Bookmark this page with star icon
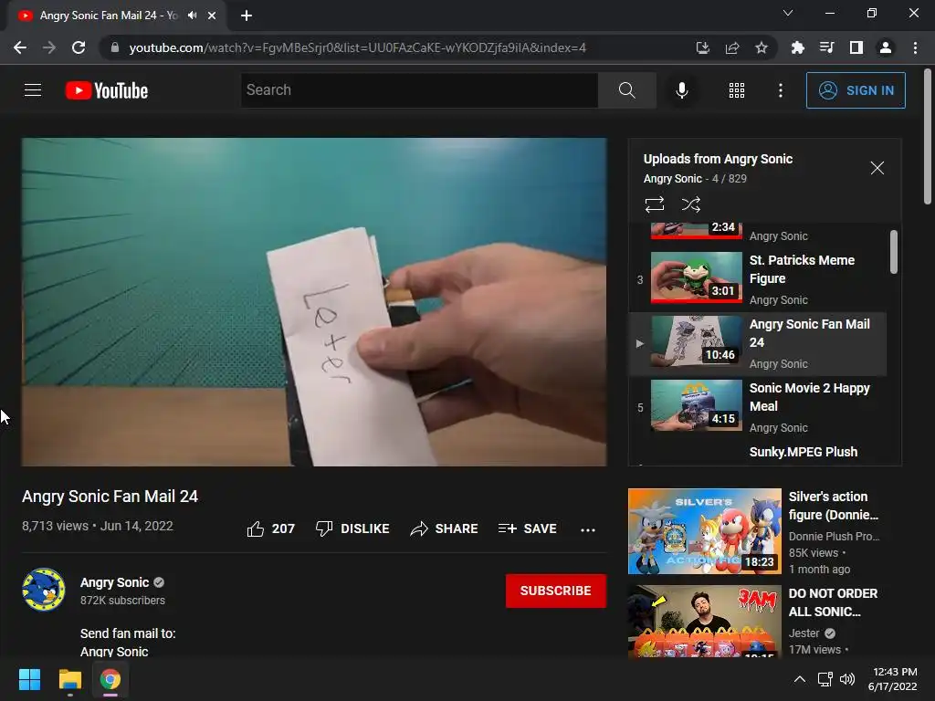935x701 pixels. pos(762,47)
